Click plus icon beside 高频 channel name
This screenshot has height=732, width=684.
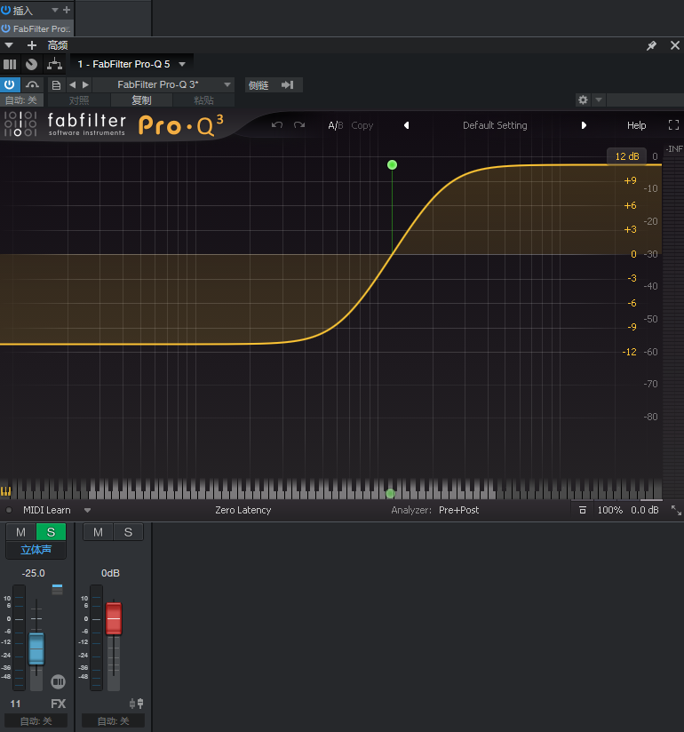[x=32, y=45]
